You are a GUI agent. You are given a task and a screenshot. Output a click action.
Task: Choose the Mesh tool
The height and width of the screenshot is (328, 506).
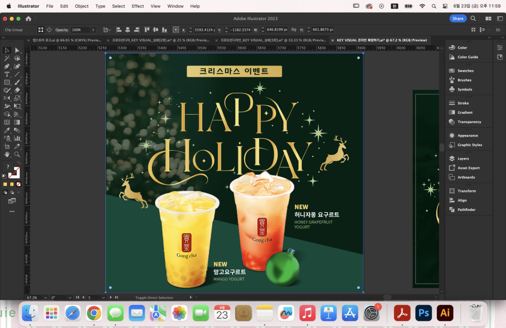point(7,122)
